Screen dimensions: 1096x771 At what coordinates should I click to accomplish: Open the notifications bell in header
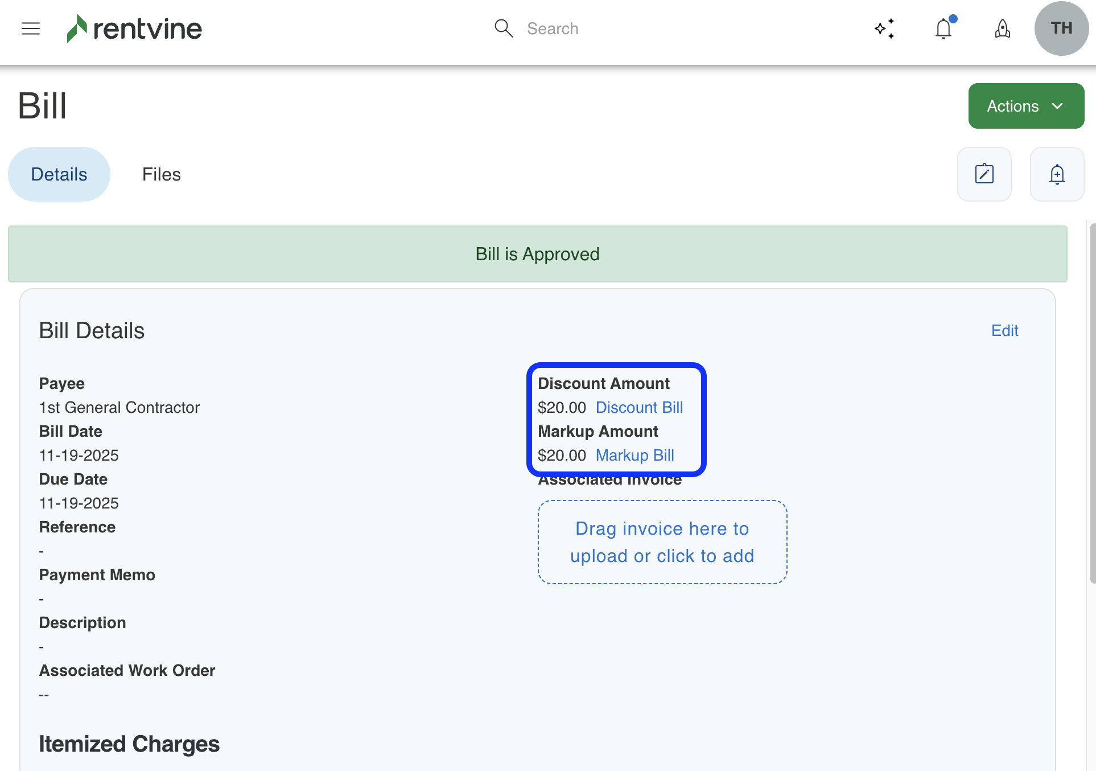click(x=943, y=28)
